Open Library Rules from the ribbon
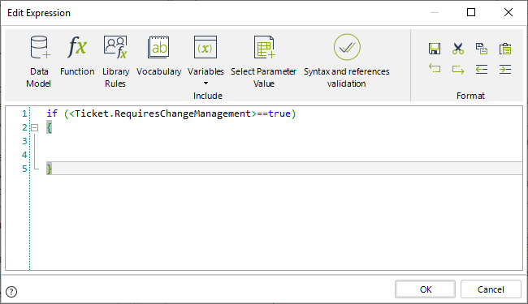This screenshot has width=528, height=304. pos(115,61)
